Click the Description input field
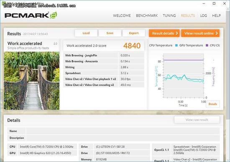Image resolution: width=230 pixels, height=162 pixels. (123, 138)
